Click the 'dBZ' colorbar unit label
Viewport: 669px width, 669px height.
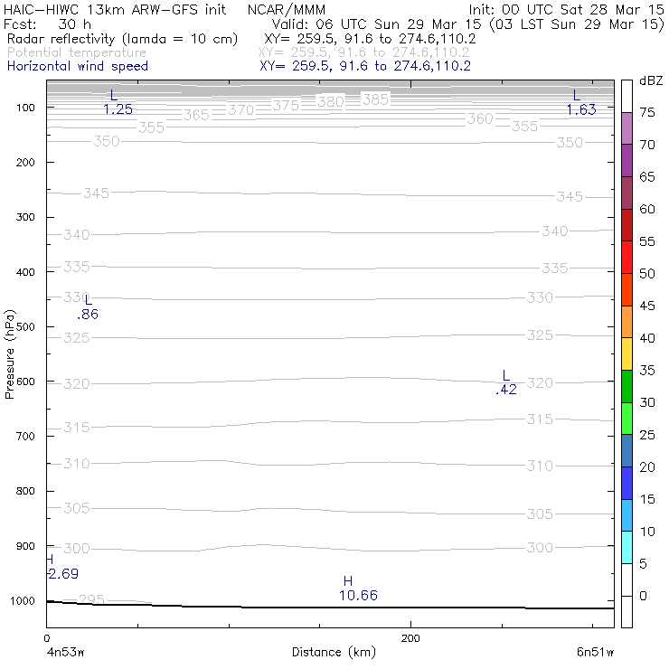(x=651, y=80)
